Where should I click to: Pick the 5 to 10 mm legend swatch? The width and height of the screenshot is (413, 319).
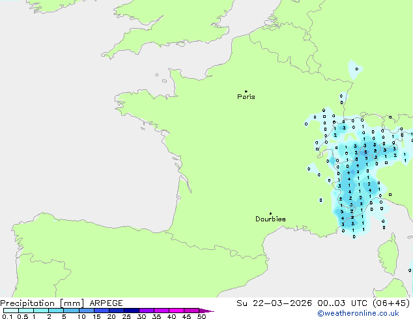tap(72, 311)
